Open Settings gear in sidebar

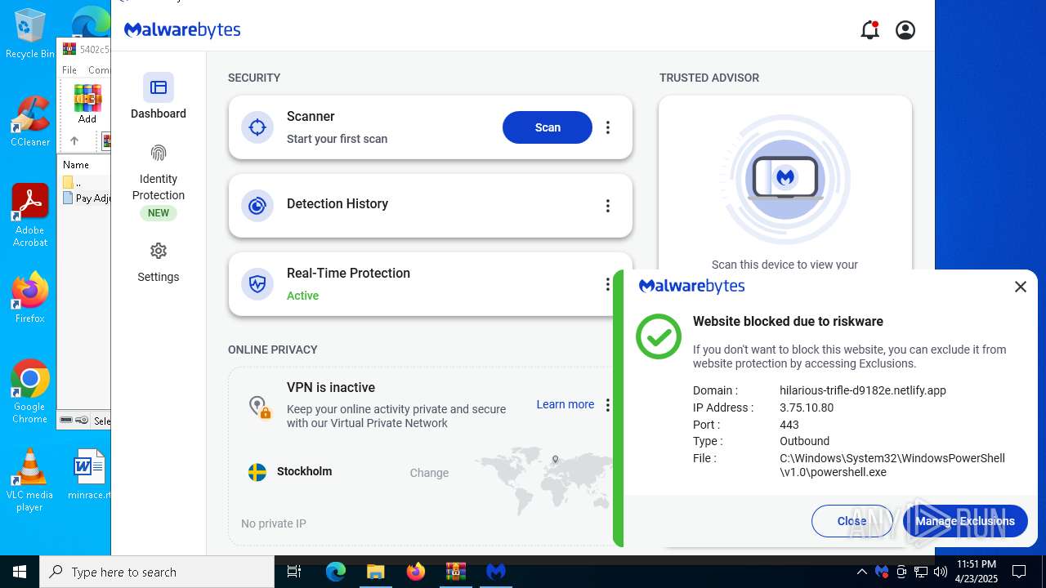159,251
